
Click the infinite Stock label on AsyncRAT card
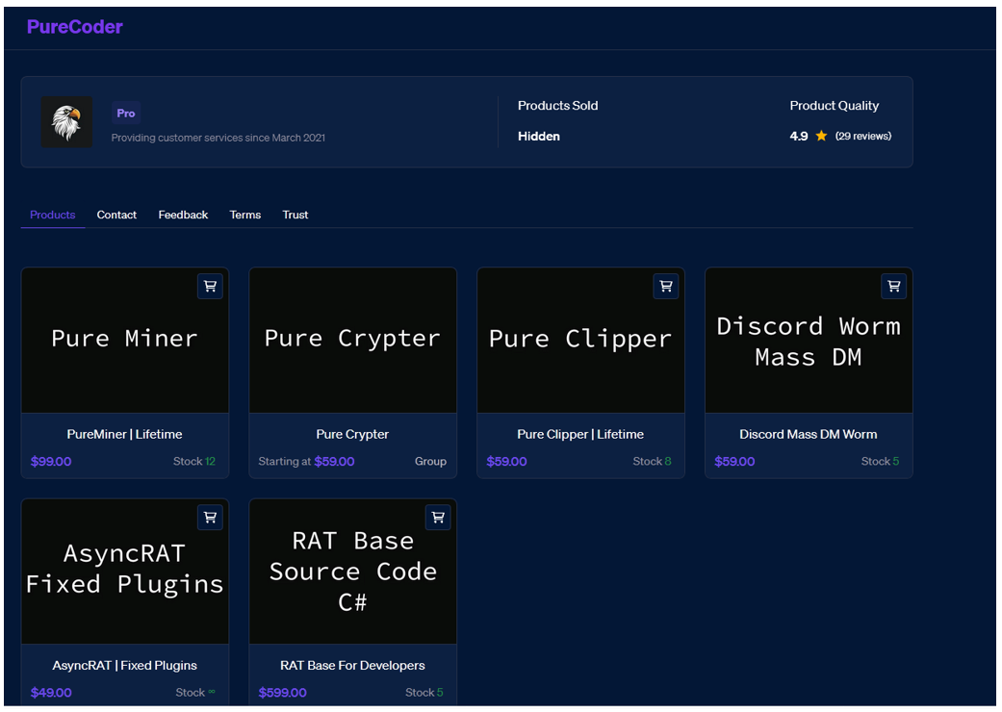(x=195, y=692)
